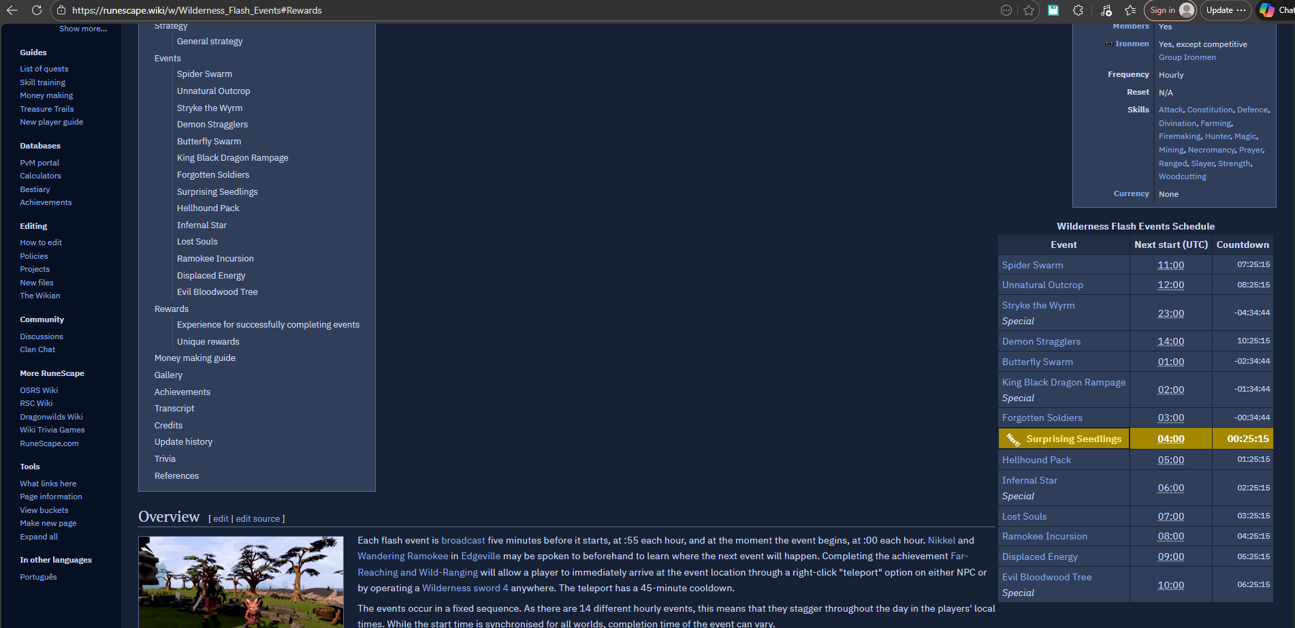Jump to General strategy in contents
The height and width of the screenshot is (628, 1295).
[x=210, y=42]
